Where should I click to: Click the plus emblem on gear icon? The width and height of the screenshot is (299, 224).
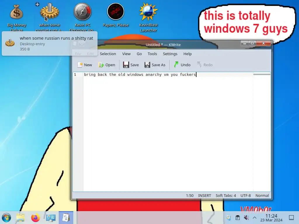(x=37, y=4)
